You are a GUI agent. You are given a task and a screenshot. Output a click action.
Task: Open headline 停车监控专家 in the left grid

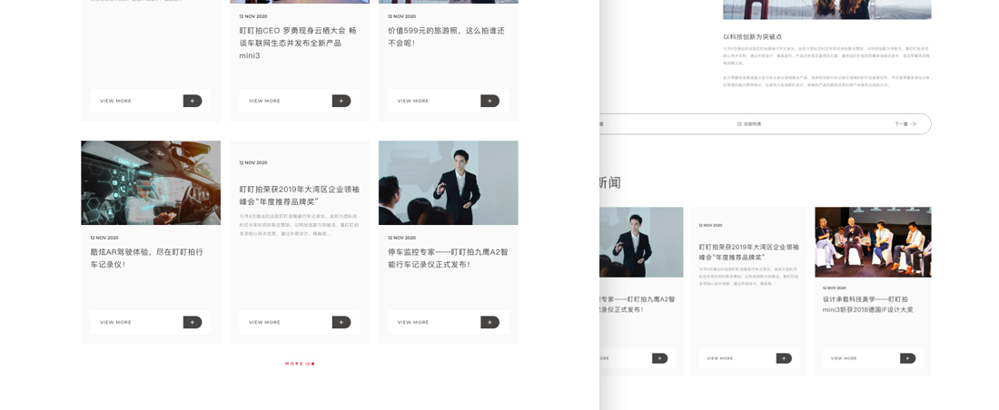(448, 258)
